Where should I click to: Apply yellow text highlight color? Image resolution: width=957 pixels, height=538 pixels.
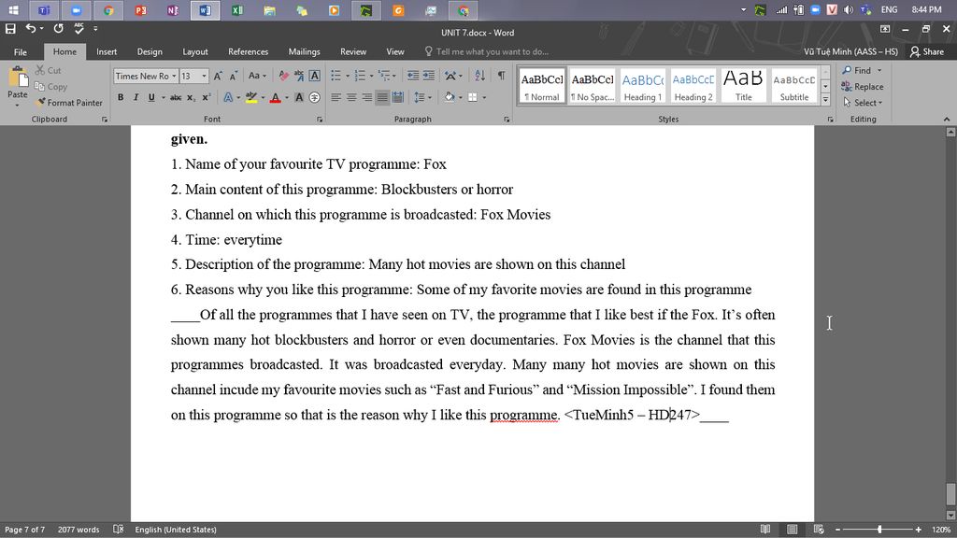[250, 97]
